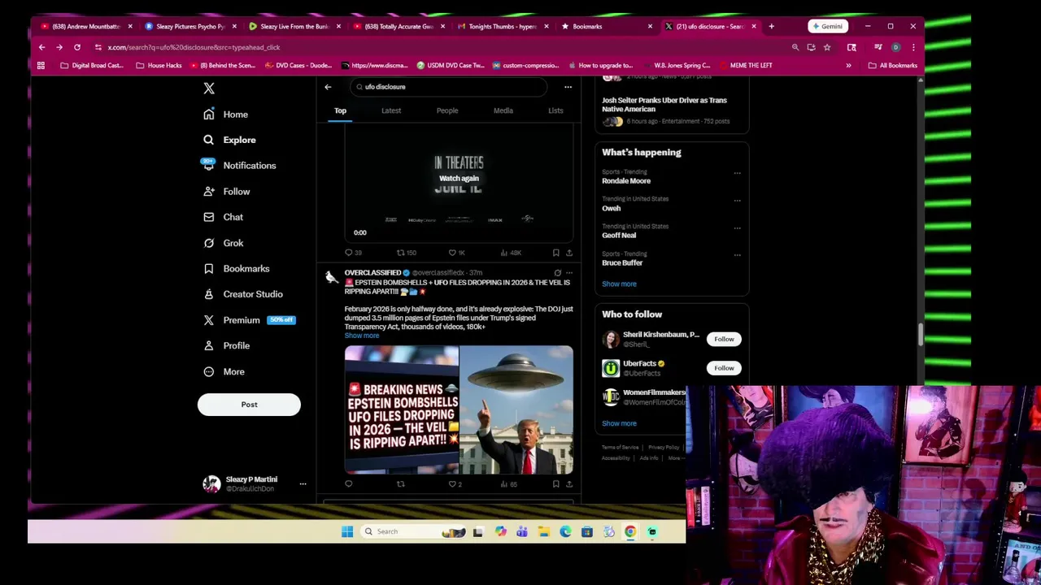Go to Profile in the sidebar

[227, 346]
